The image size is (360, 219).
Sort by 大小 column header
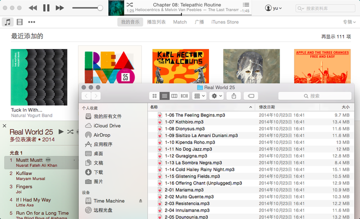click(336, 107)
